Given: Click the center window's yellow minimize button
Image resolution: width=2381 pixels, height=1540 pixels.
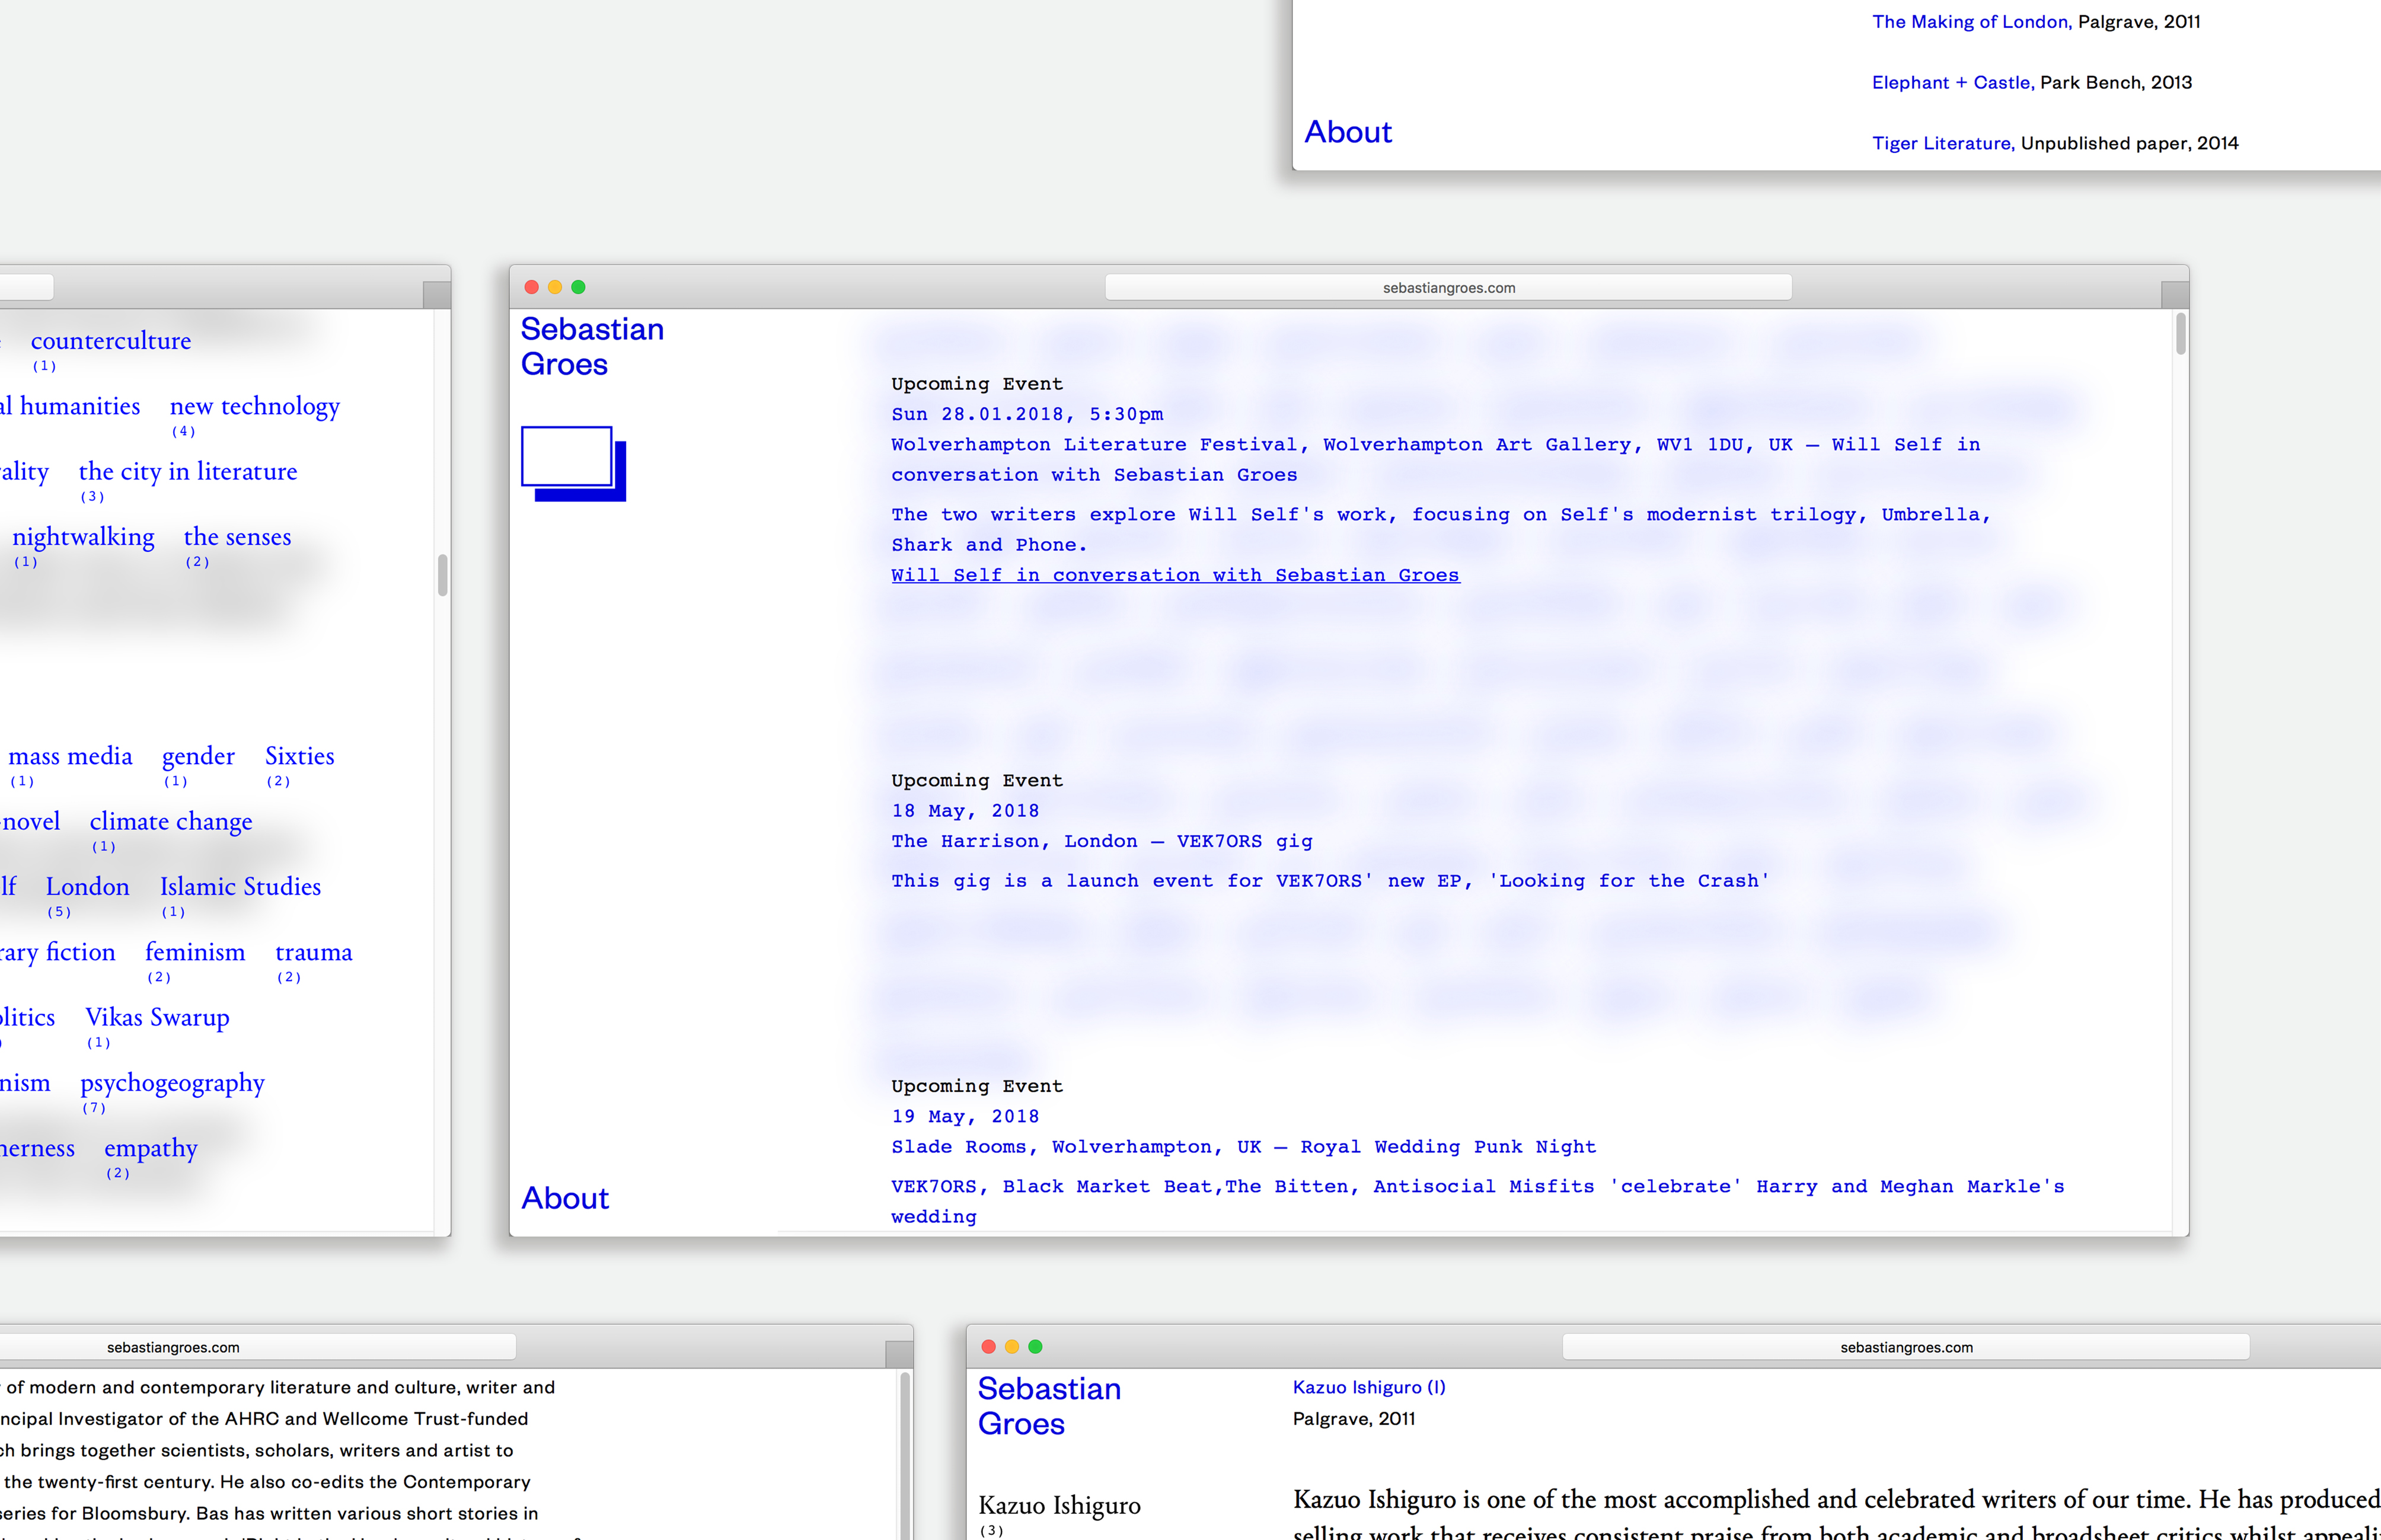Looking at the screenshot, I should [555, 287].
